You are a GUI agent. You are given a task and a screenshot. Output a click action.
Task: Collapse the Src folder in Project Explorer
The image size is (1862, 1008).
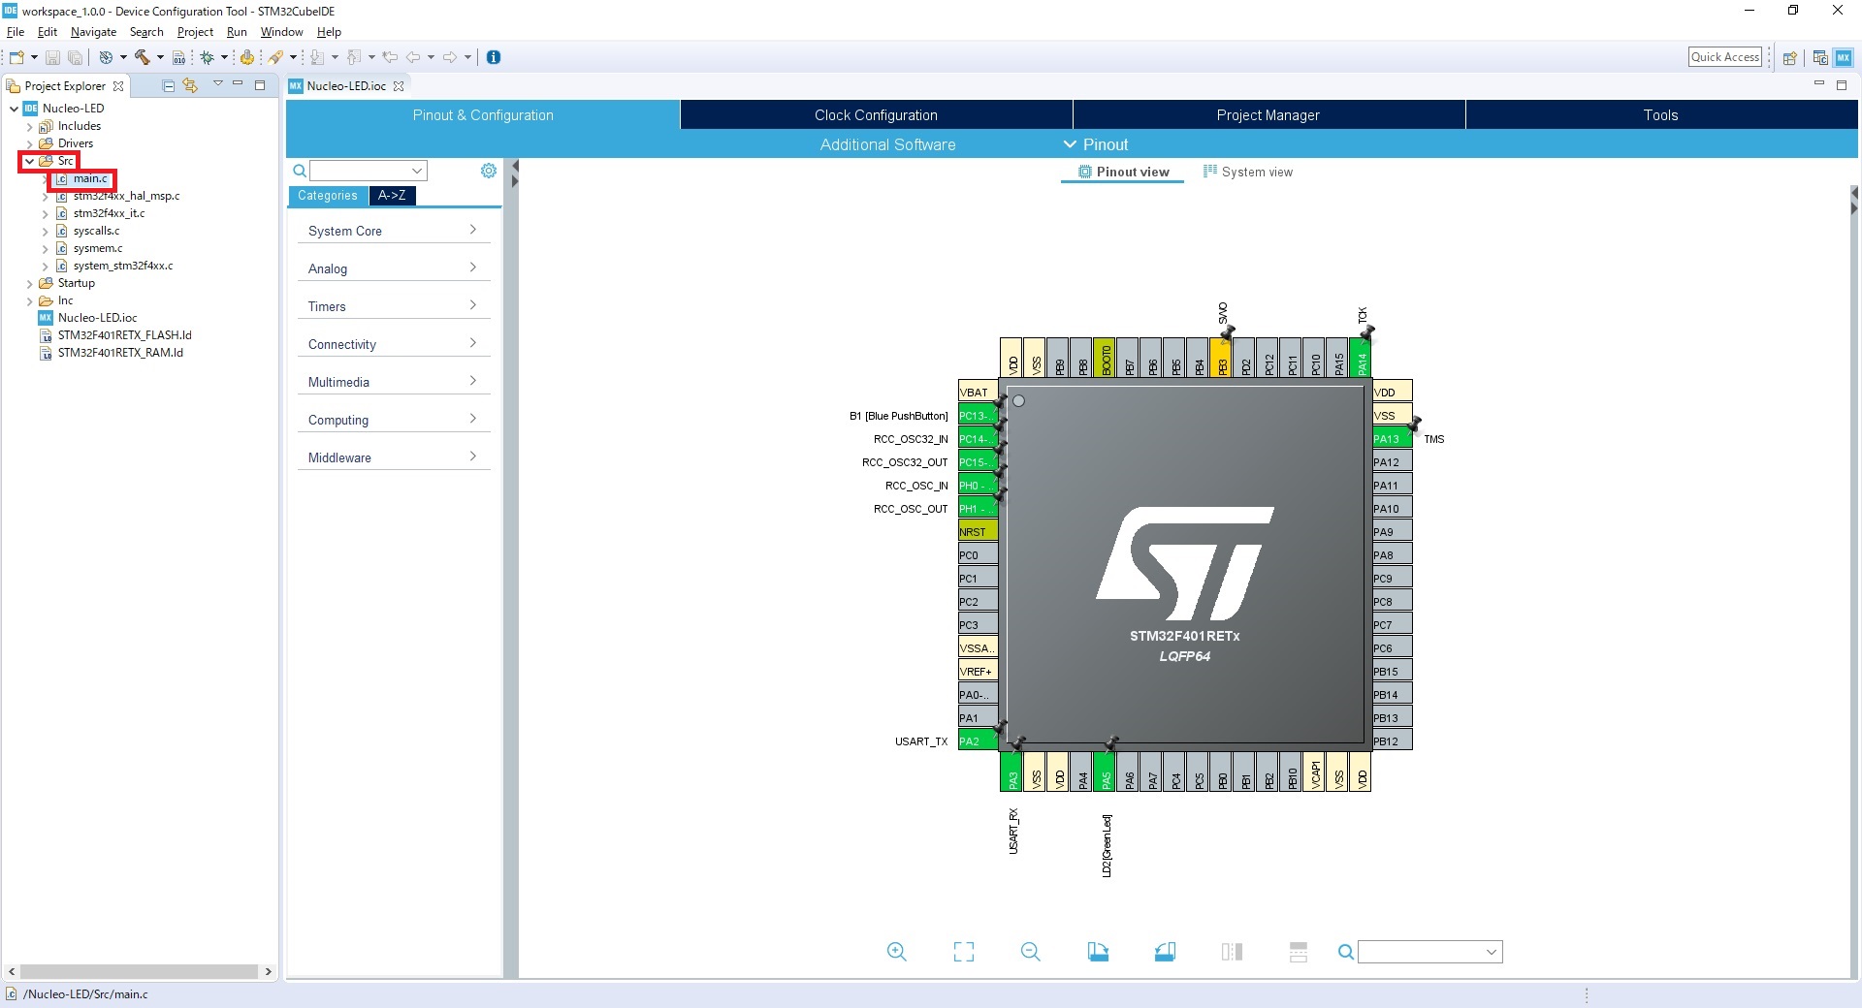30,161
